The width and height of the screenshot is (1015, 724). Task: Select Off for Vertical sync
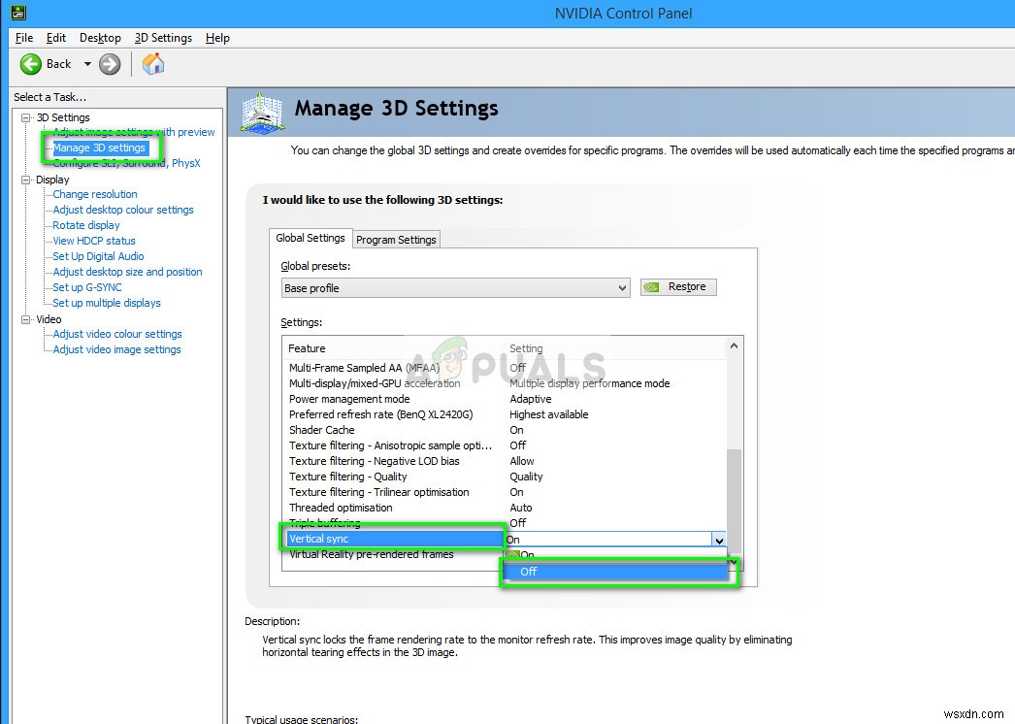(x=528, y=572)
